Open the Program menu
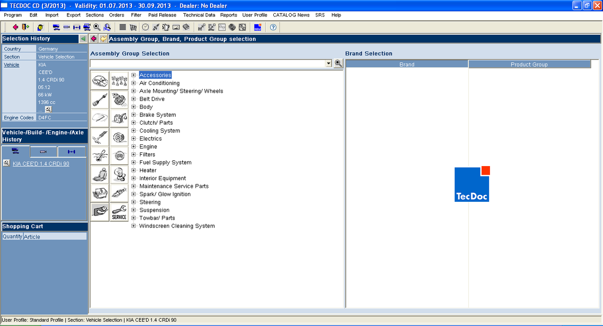 tap(13, 15)
